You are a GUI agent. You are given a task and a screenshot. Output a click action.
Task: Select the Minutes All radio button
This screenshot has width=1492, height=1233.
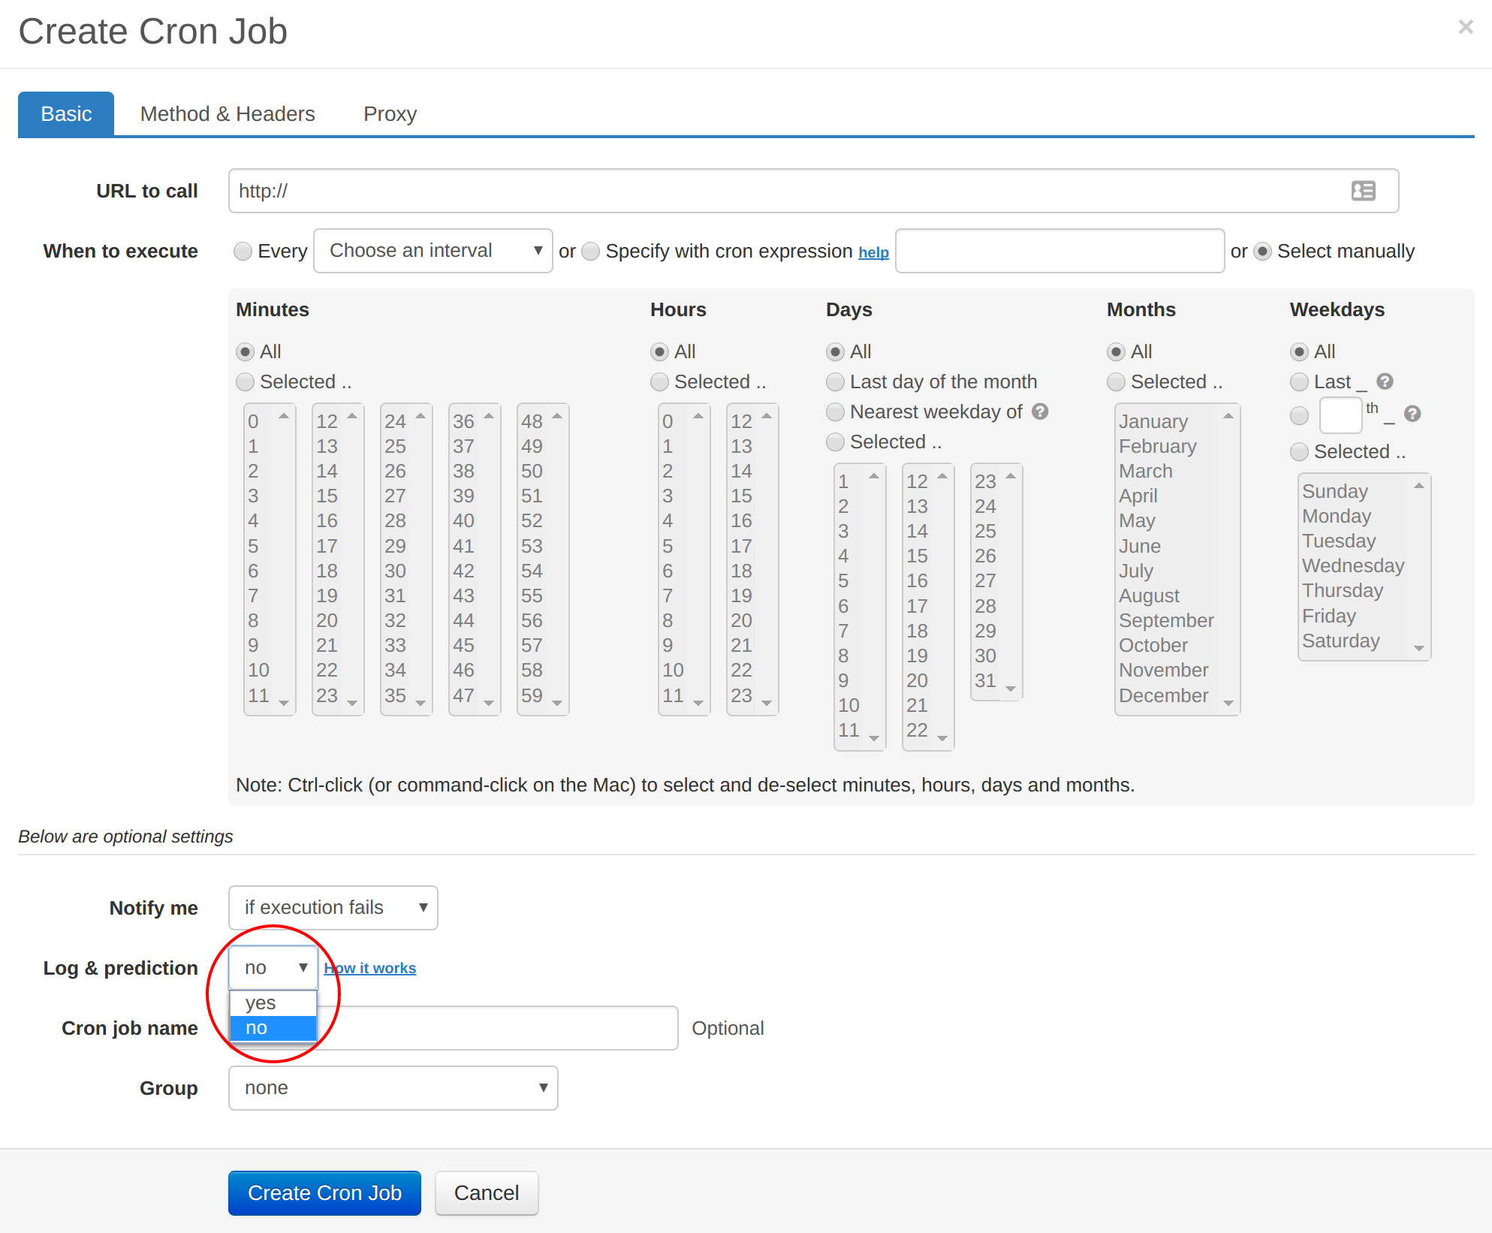click(245, 351)
